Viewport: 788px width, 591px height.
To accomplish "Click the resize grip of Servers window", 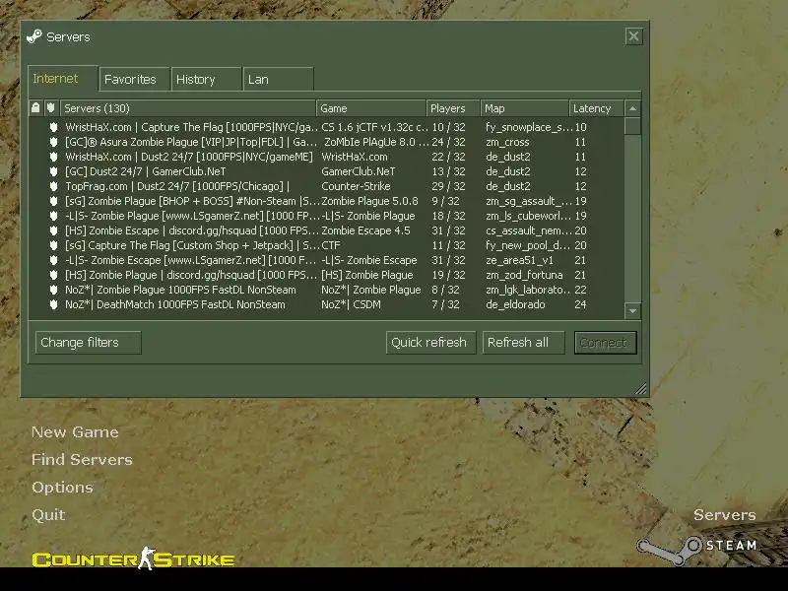I will pos(640,388).
